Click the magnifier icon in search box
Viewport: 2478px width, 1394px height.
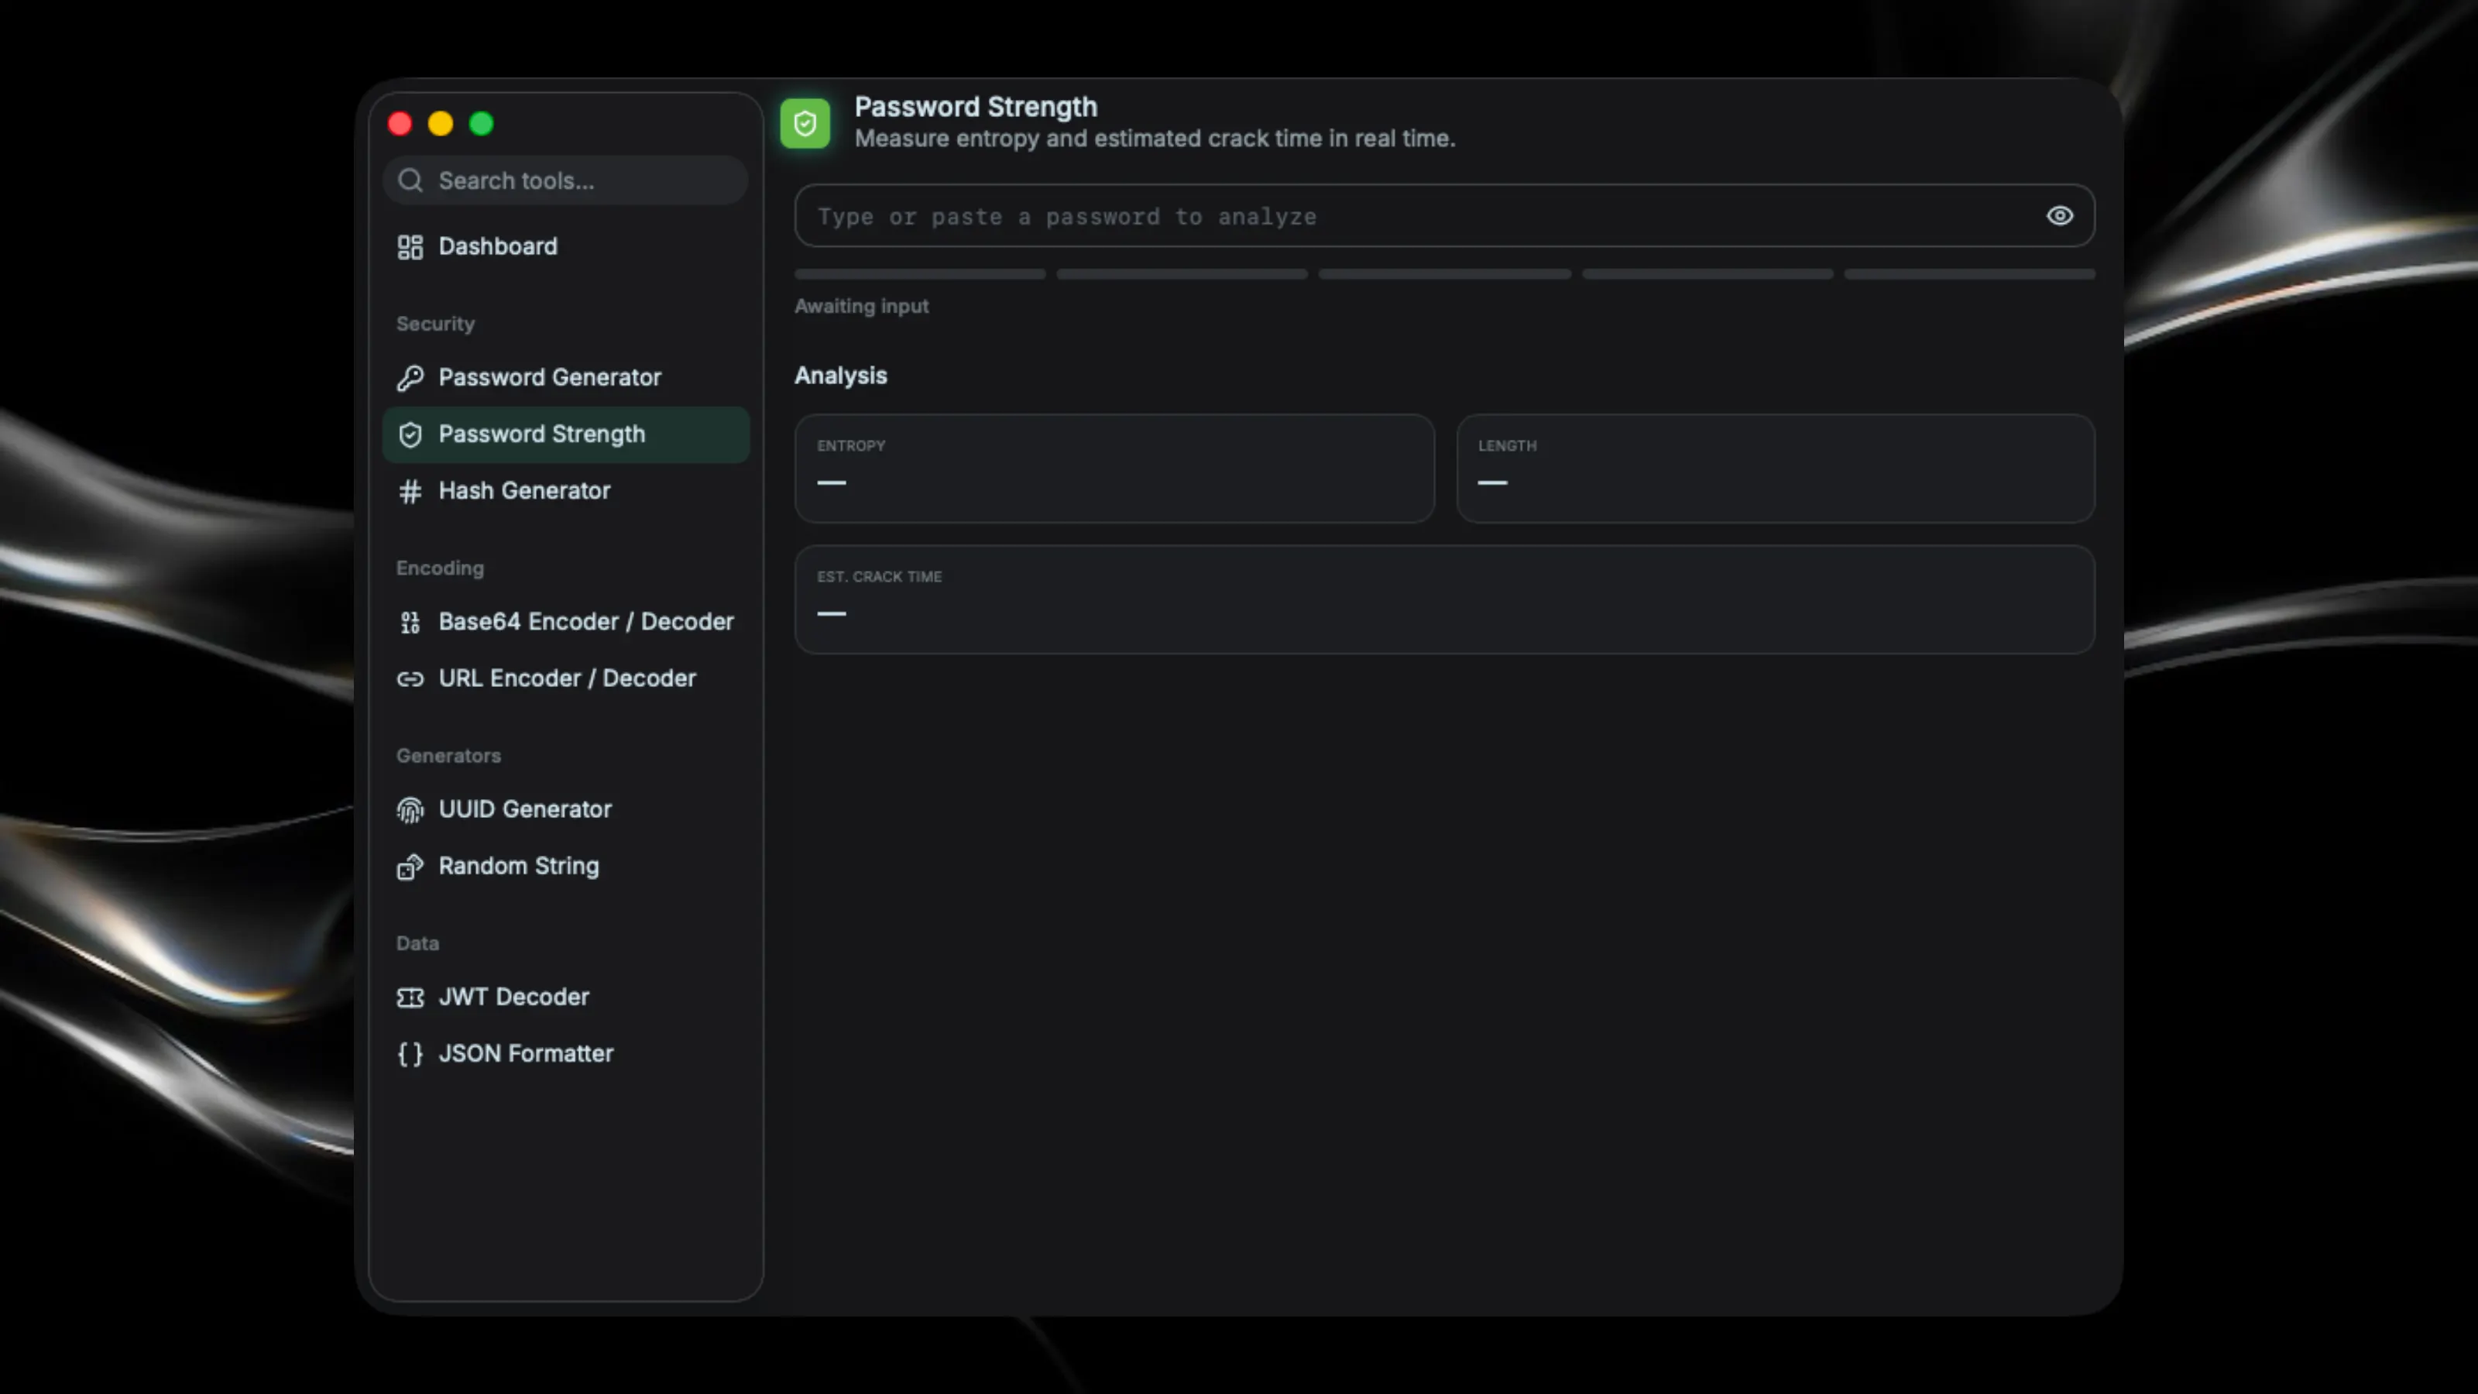pos(410,181)
